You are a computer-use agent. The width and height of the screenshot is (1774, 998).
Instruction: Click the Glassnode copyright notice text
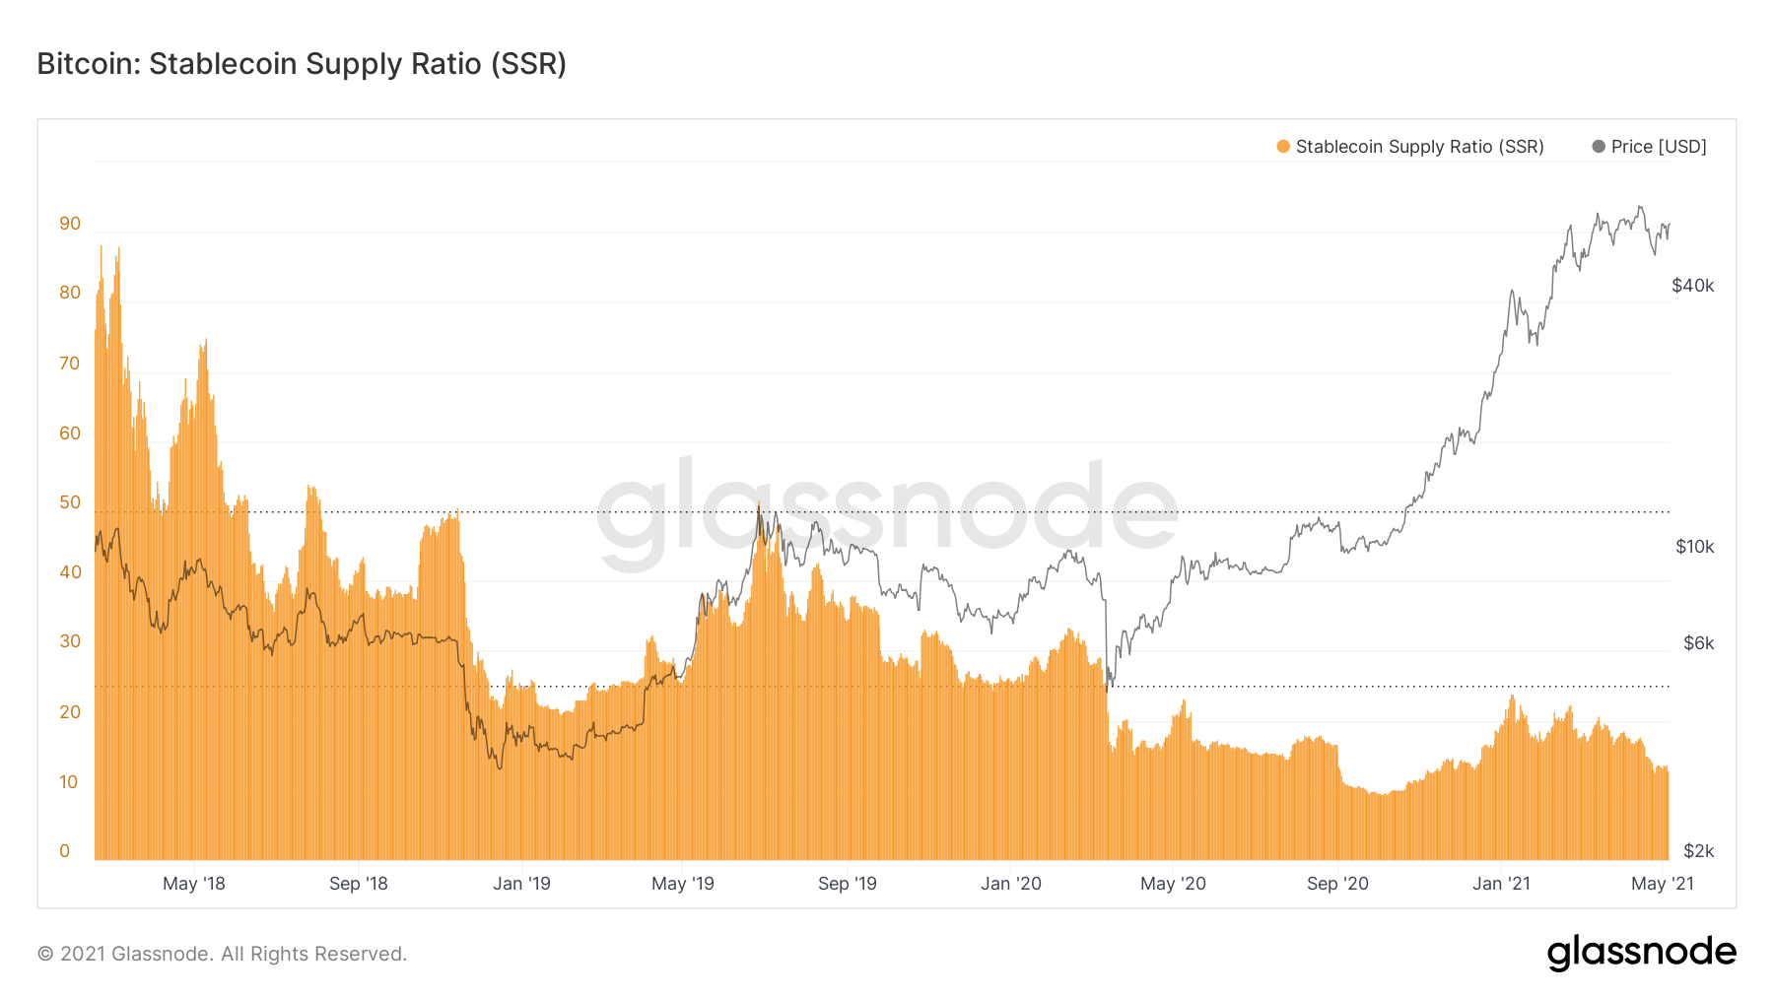[x=222, y=954]
